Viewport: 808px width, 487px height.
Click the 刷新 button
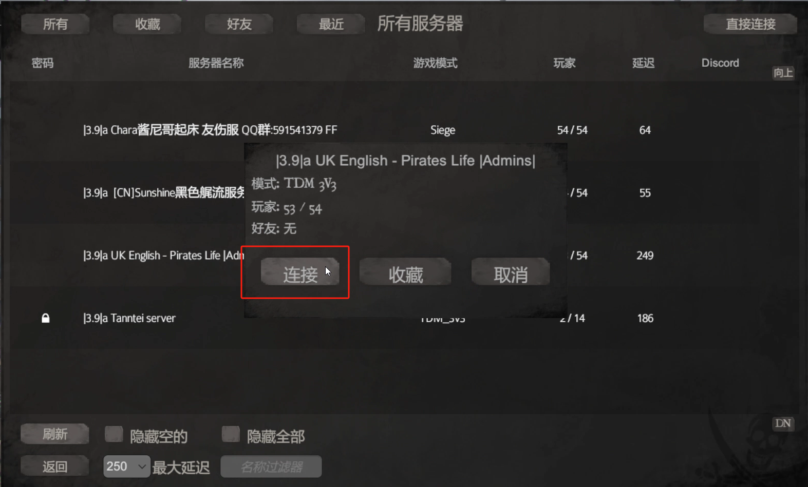[x=55, y=434]
